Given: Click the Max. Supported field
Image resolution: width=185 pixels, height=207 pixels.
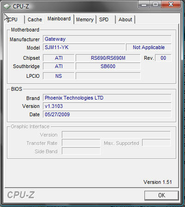Looking at the screenshot, I should tap(156, 143).
